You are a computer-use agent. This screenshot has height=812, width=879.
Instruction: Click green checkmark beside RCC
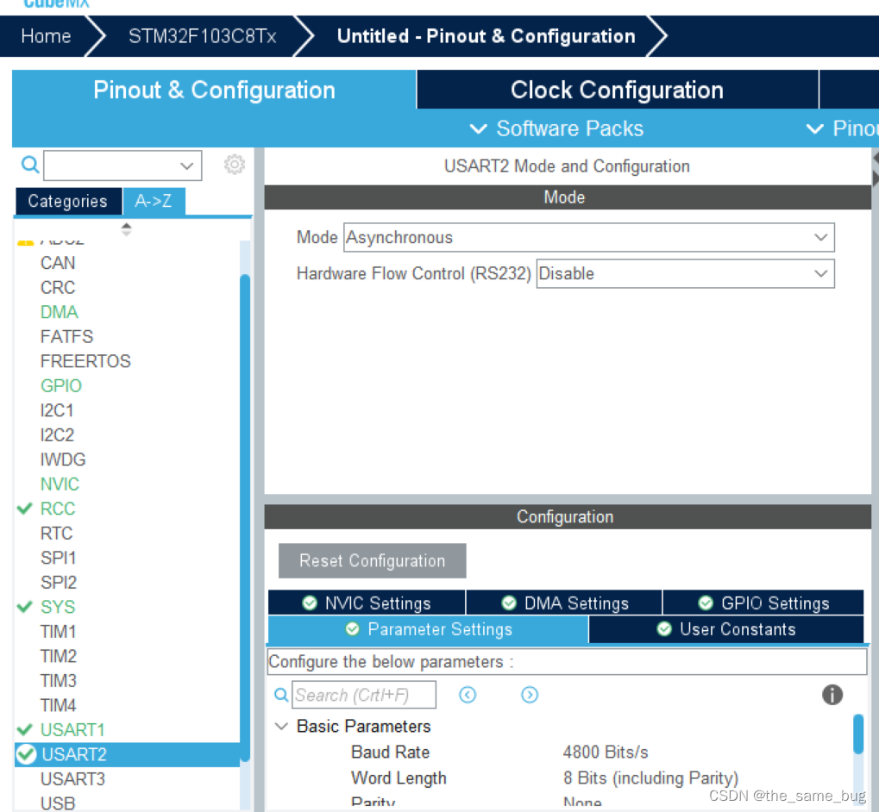[x=25, y=509]
